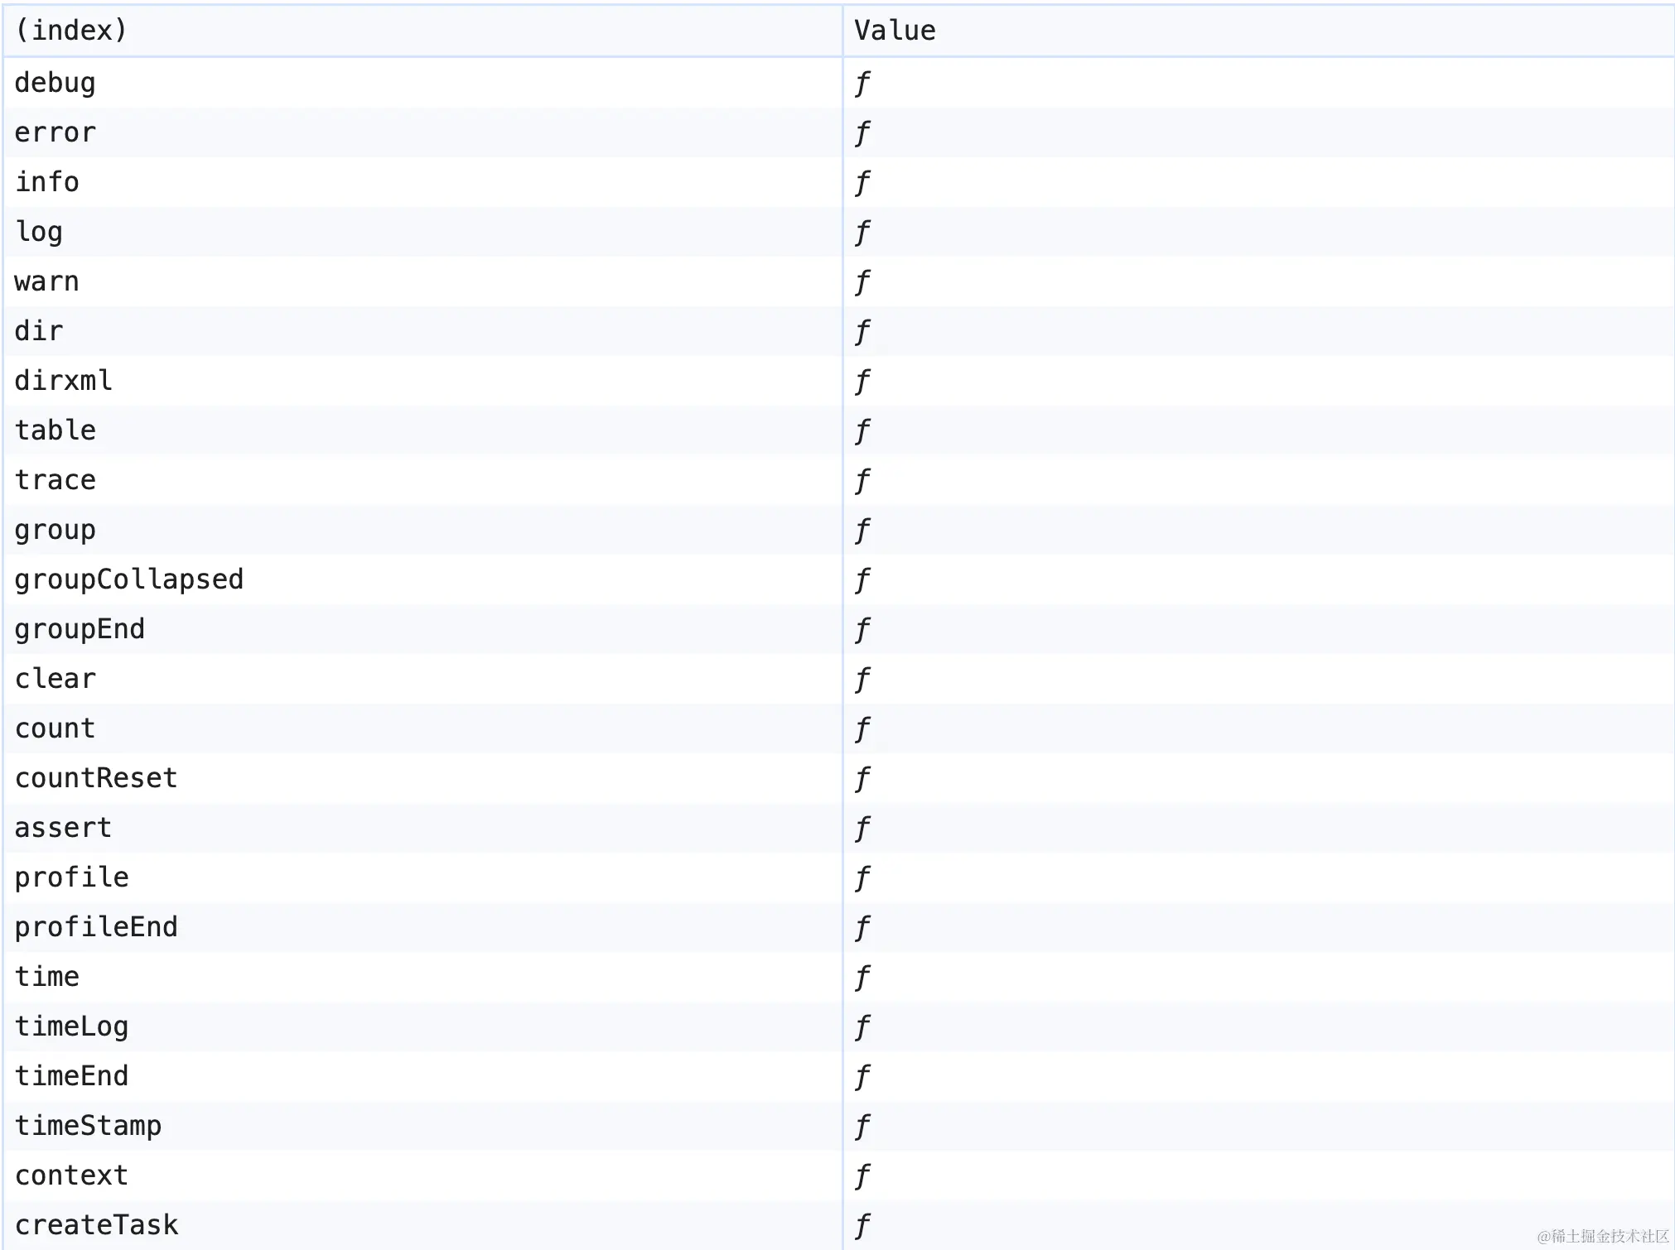The width and height of the screenshot is (1675, 1250).
Task: Click the function icon beside createTask
Action: (862, 1225)
